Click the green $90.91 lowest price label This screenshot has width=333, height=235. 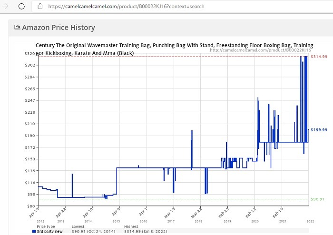click(x=318, y=199)
